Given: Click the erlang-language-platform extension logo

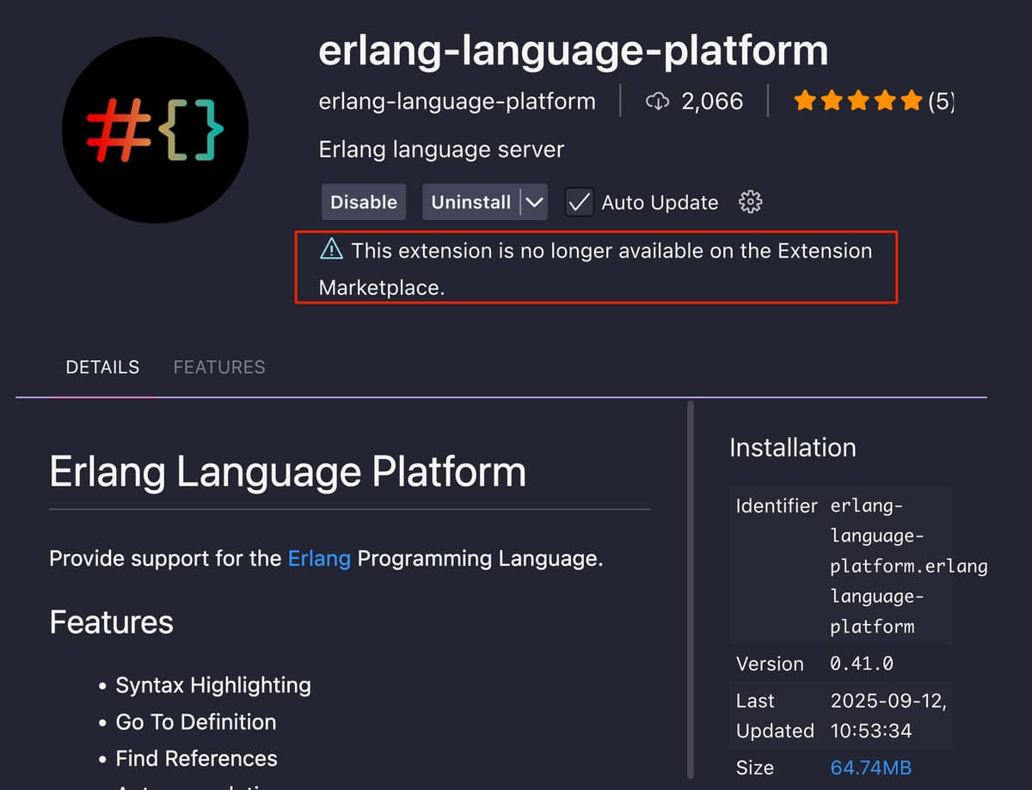Looking at the screenshot, I should pyautogui.click(x=156, y=130).
